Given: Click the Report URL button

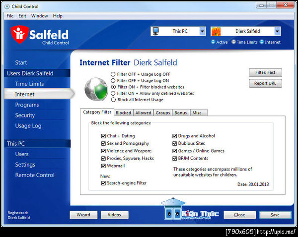Looking at the screenshot, I should coord(265,83).
